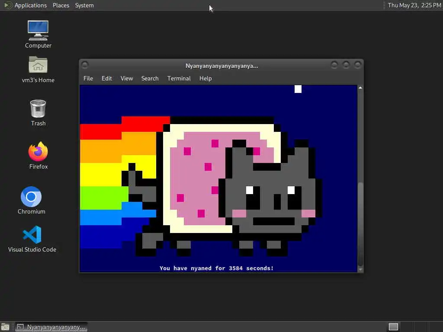
Task: Open vm3's Home folder icon
Action: (38, 69)
